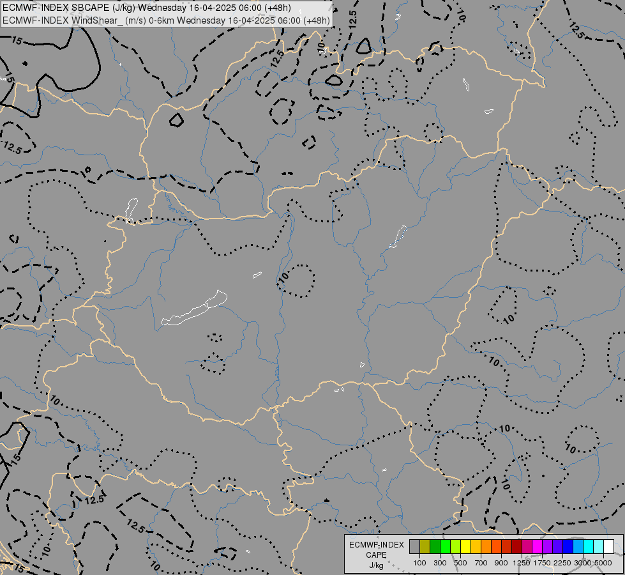This screenshot has width=625, height=575.
Task: Click the 'CAPE' legend title word
Action: tap(376, 555)
